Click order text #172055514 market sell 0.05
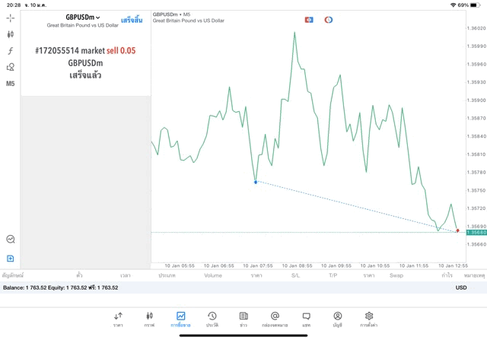This screenshot has height=340, width=487. pos(85,51)
